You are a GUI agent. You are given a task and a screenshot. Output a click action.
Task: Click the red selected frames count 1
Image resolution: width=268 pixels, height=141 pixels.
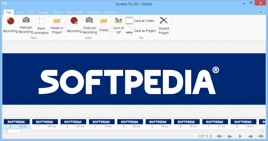point(207,136)
